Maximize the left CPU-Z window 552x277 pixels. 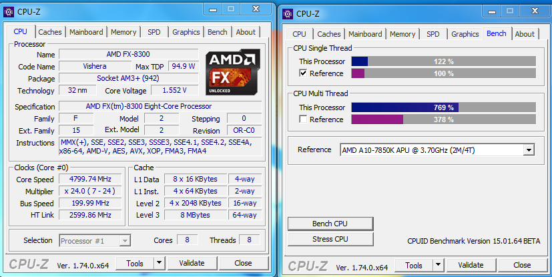pos(231,9)
